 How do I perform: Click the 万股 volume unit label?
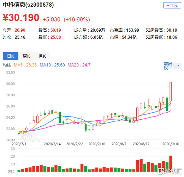[x=11, y=172]
